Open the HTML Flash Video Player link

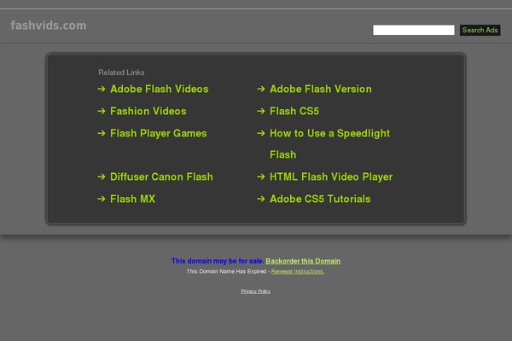[331, 176]
